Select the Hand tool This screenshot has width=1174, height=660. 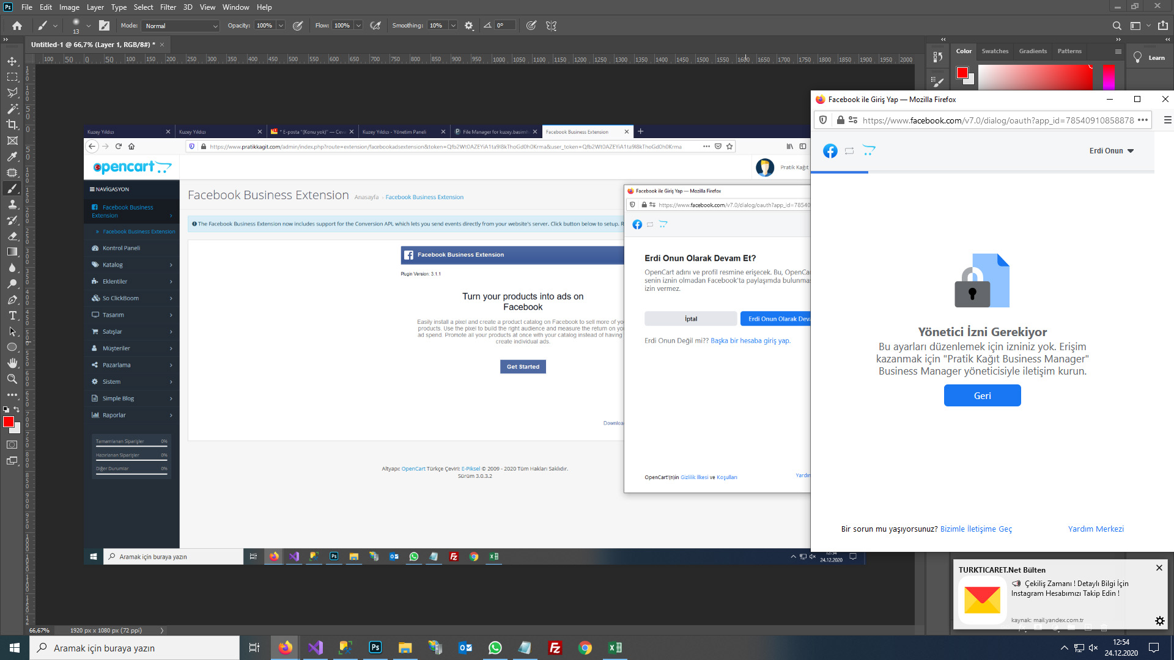pos(12,363)
